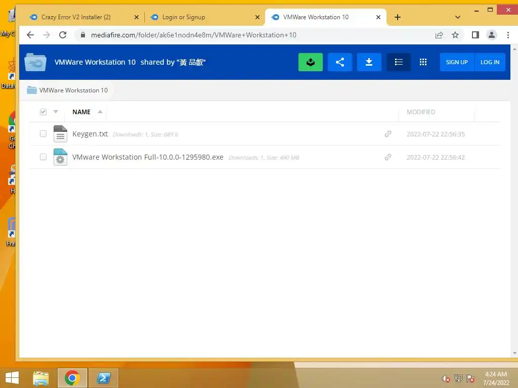Copy link icon for VMware Workstation exe
The width and height of the screenshot is (518, 388).
click(x=388, y=157)
